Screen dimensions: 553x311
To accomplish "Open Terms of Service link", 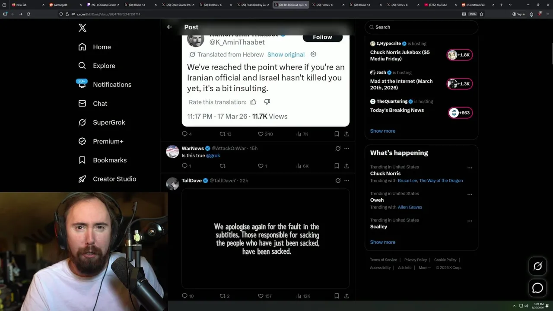I will [383, 260].
